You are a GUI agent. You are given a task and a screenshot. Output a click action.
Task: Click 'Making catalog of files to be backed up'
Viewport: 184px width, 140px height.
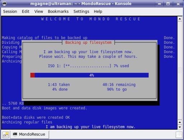(45, 38)
